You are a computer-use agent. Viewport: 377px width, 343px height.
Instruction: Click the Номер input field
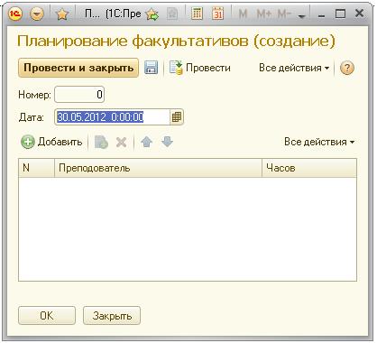point(79,95)
